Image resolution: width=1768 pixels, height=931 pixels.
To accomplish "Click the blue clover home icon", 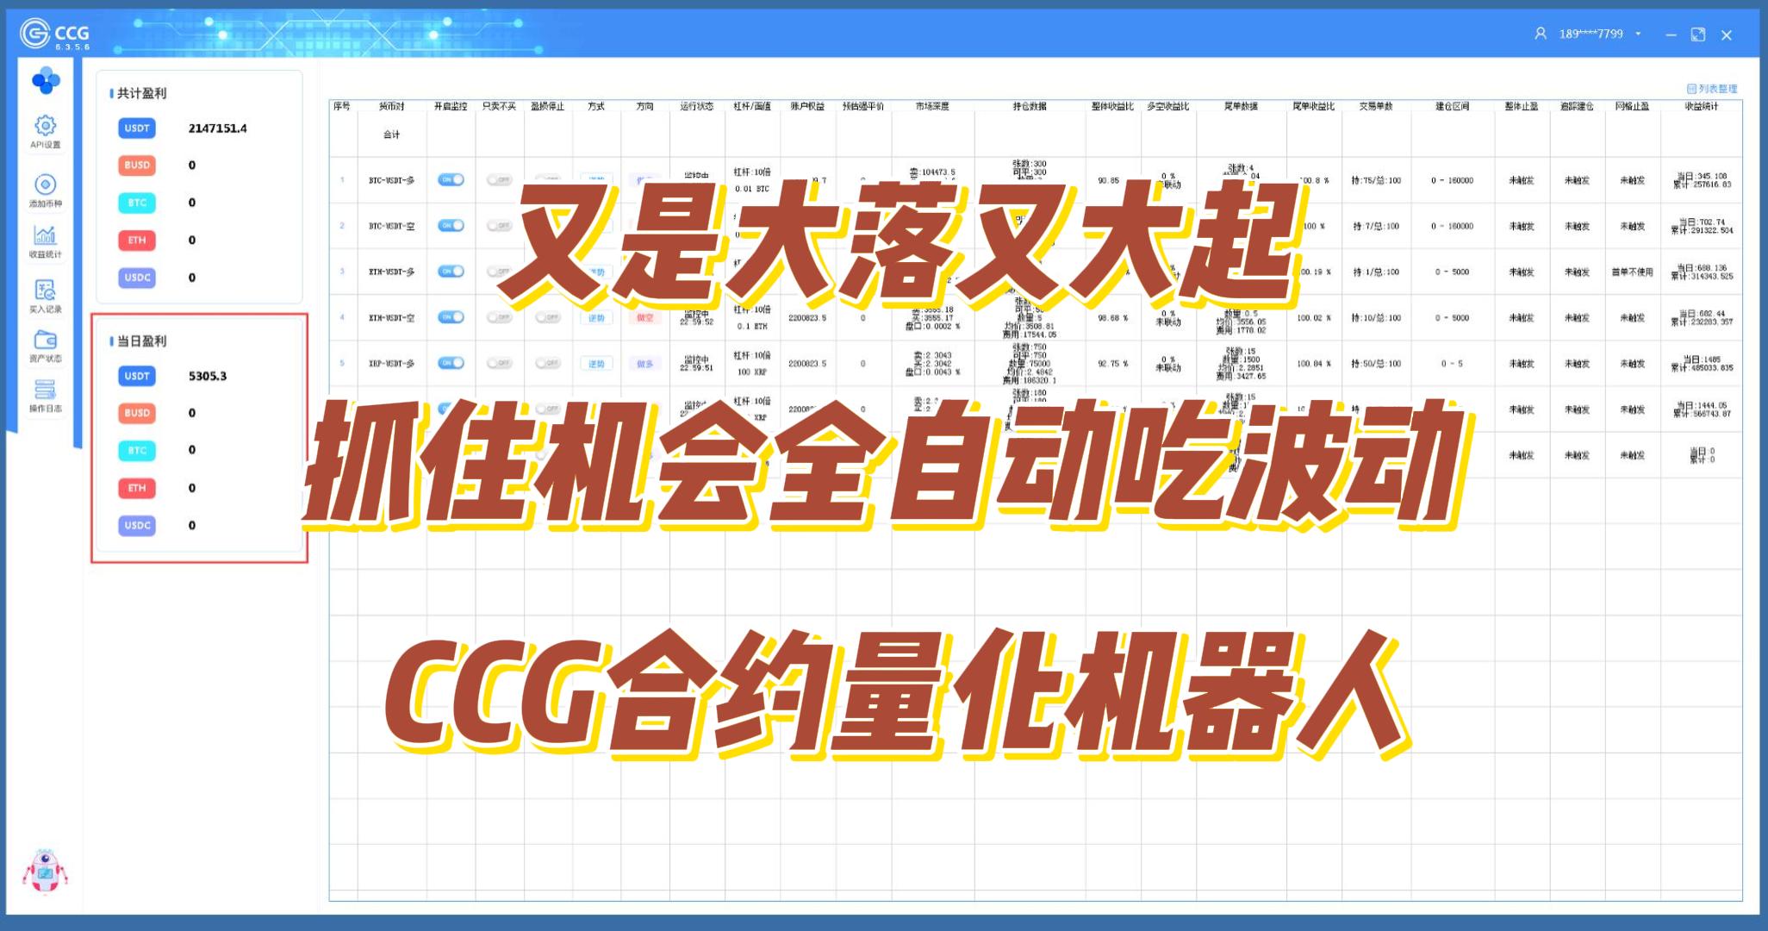I will point(45,82).
